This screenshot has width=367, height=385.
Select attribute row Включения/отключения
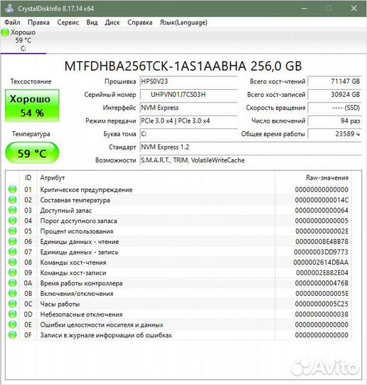(x=179, y=293)
